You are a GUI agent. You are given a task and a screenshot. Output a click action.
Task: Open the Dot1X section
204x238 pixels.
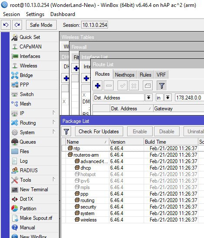tap(34, 199)
